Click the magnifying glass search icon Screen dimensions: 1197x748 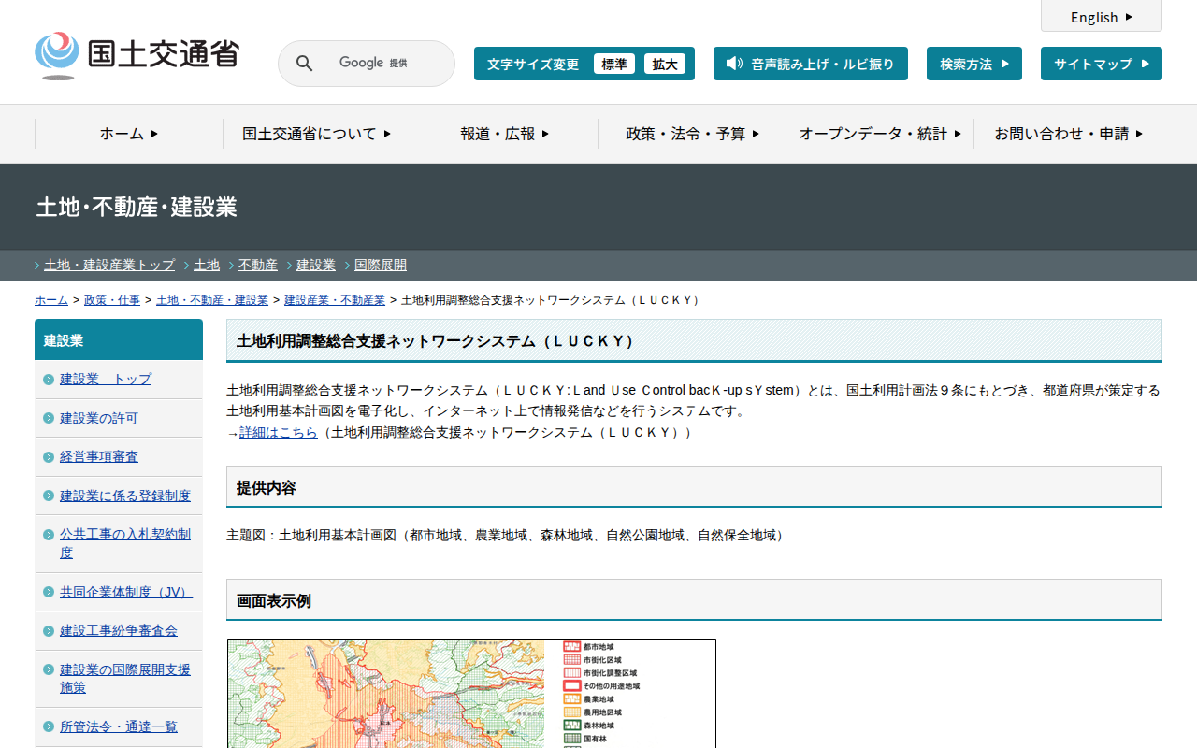tap(304, 64)
